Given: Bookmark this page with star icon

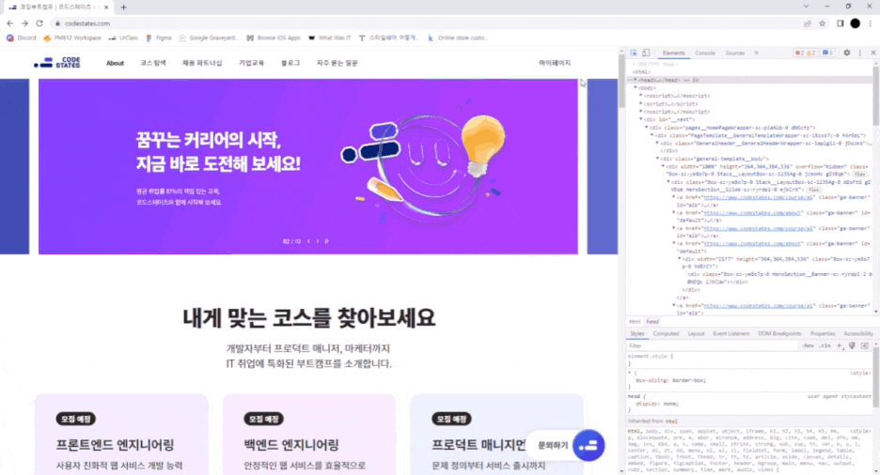Looking at the screenshot, I should (x=823, y=23).
